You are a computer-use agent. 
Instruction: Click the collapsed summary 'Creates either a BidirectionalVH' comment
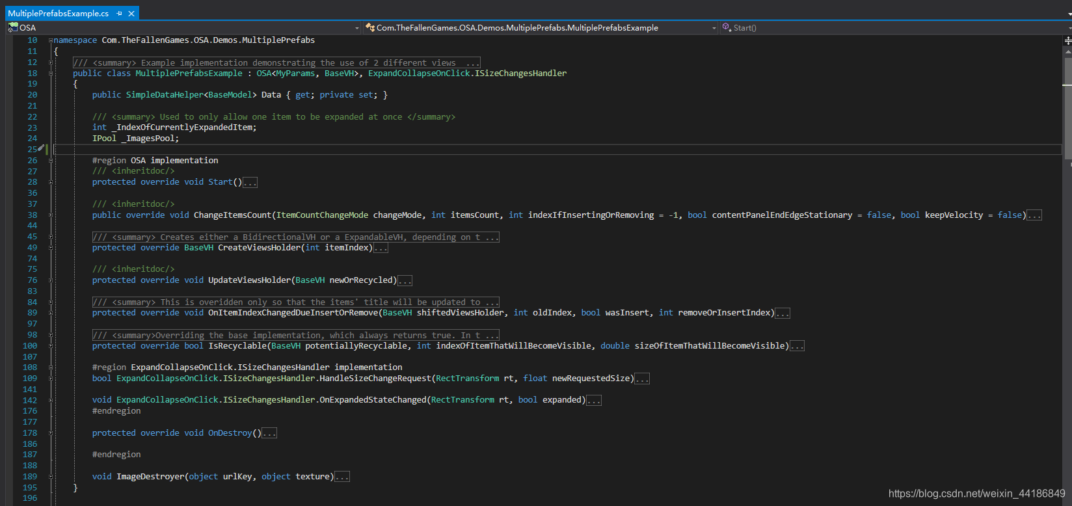coord(296,237)
